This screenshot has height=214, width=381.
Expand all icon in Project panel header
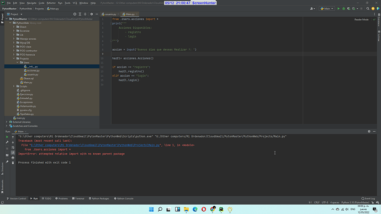coord(80,14)
